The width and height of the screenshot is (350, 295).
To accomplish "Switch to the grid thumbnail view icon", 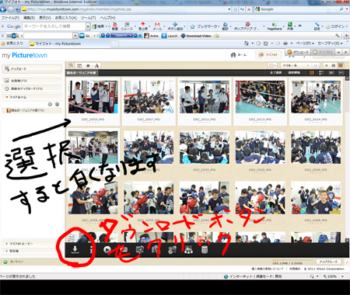I will coord(312,73).
